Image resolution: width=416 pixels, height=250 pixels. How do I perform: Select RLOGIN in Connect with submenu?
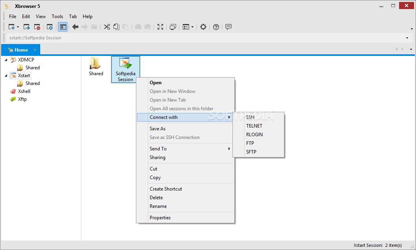coord(258,135)
